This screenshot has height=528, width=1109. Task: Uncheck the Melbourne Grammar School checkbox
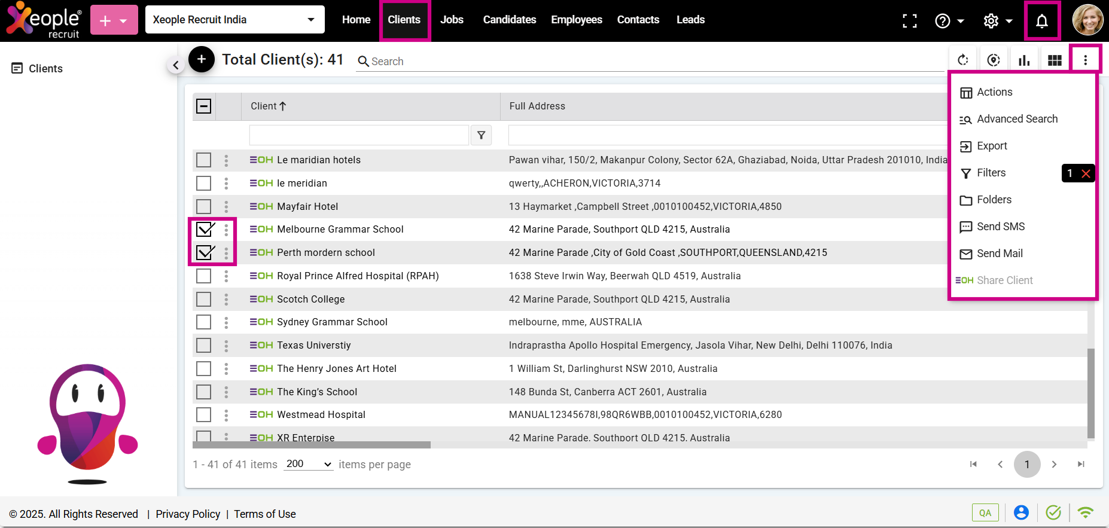coord(204,229)
